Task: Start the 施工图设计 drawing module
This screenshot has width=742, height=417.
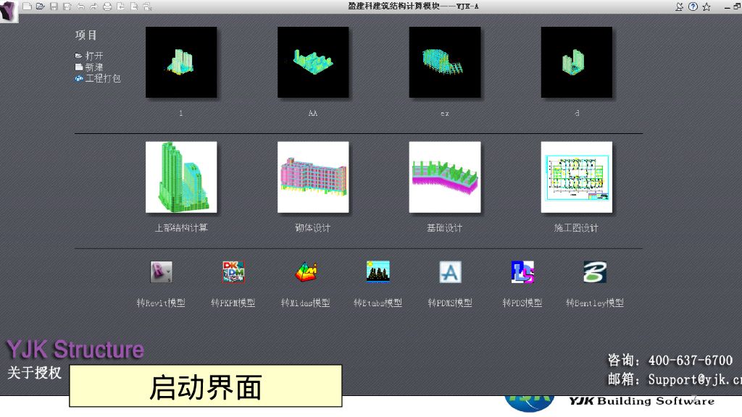Action: tap(576, 176)
